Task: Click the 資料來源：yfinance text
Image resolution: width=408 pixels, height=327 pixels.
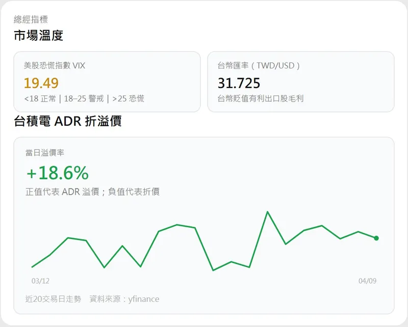Action: [124, 299]
